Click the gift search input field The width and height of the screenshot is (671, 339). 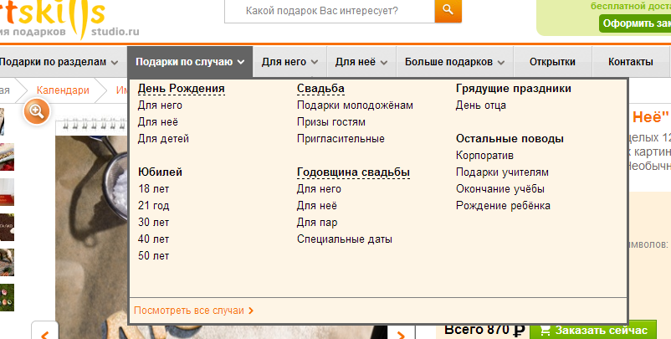pos(329,11)
